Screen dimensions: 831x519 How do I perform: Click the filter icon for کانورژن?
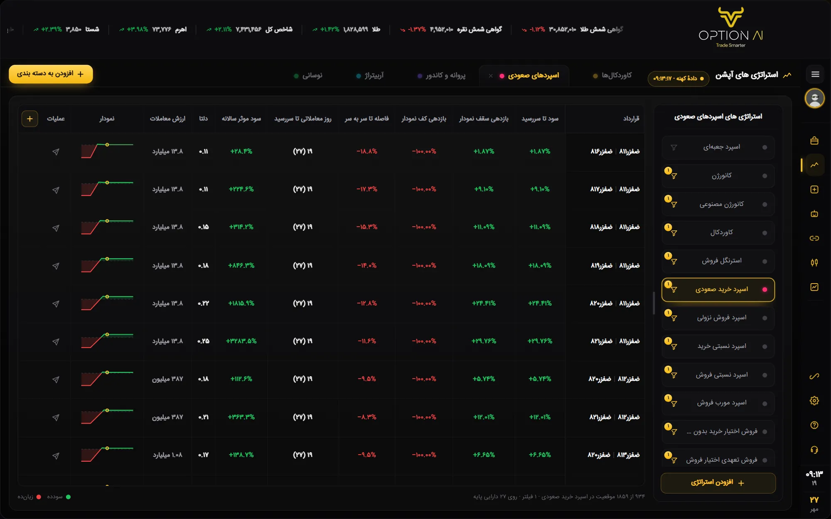coord(674,176)
